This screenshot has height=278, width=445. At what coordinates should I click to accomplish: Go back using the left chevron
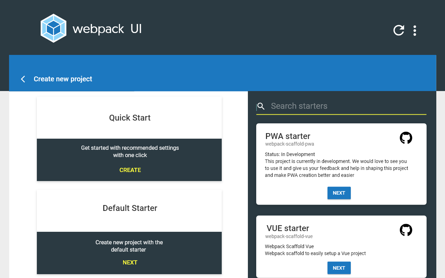coord(23,79)
